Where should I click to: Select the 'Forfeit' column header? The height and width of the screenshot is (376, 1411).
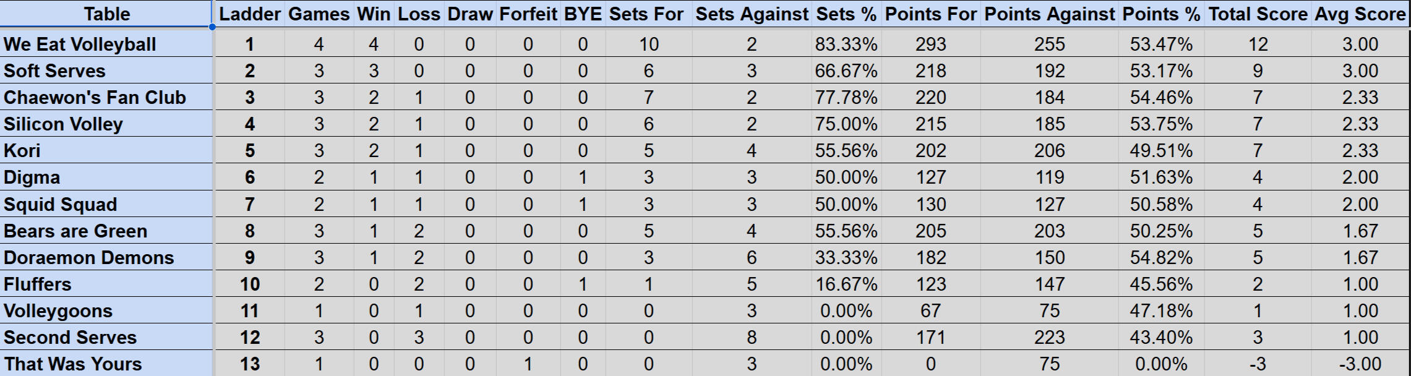point(528,14)
